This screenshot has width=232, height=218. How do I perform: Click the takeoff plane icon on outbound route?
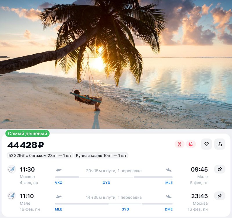[59, 170]
